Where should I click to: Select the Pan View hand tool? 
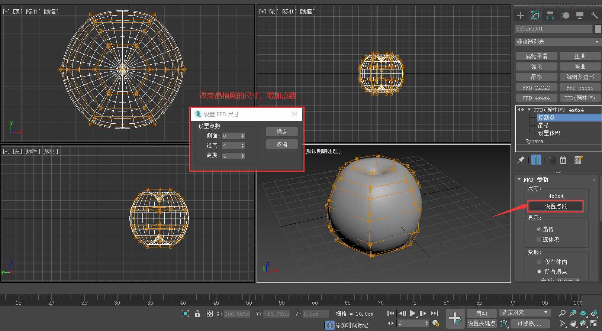tap(573, 324)
